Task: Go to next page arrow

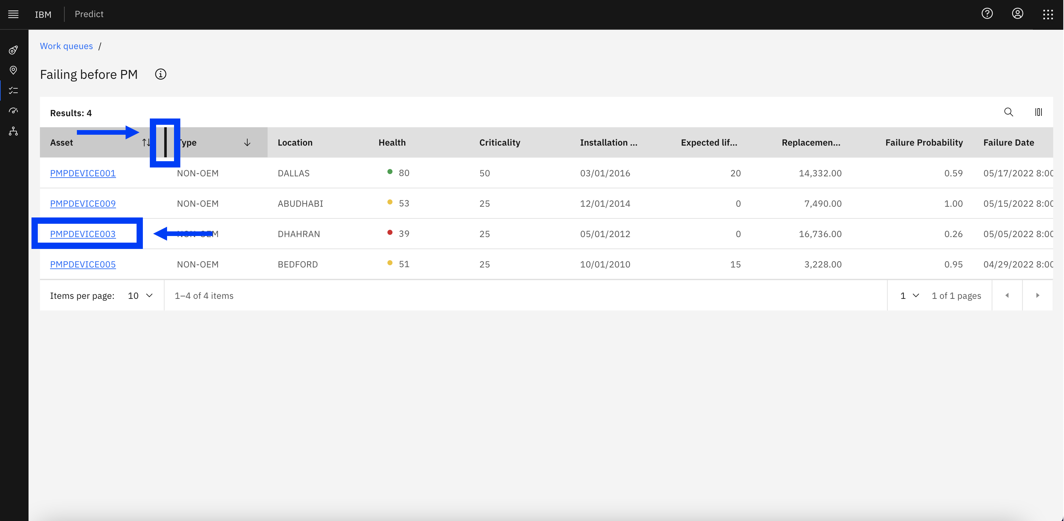Action: 1037,295
